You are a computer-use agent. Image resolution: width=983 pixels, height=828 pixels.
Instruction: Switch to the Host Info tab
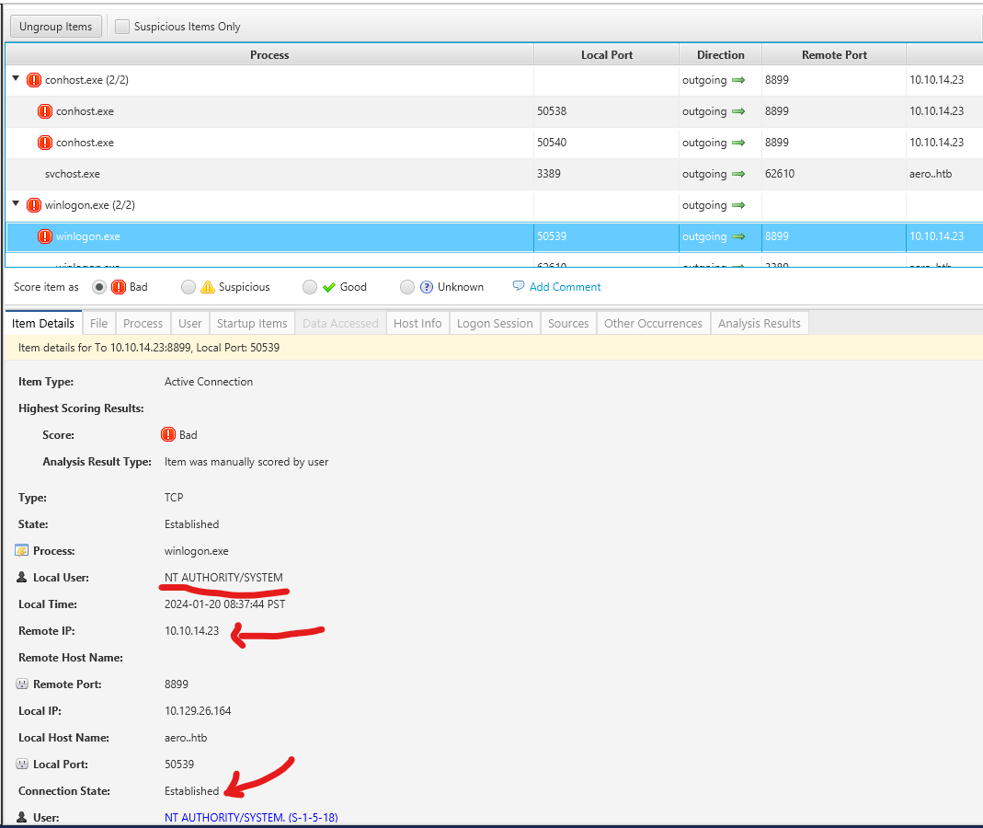pyautogui.click(x=417, y=323)
